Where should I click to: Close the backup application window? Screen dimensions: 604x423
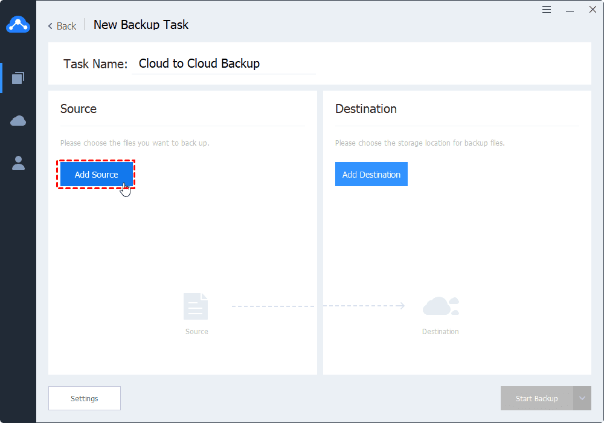592,10
